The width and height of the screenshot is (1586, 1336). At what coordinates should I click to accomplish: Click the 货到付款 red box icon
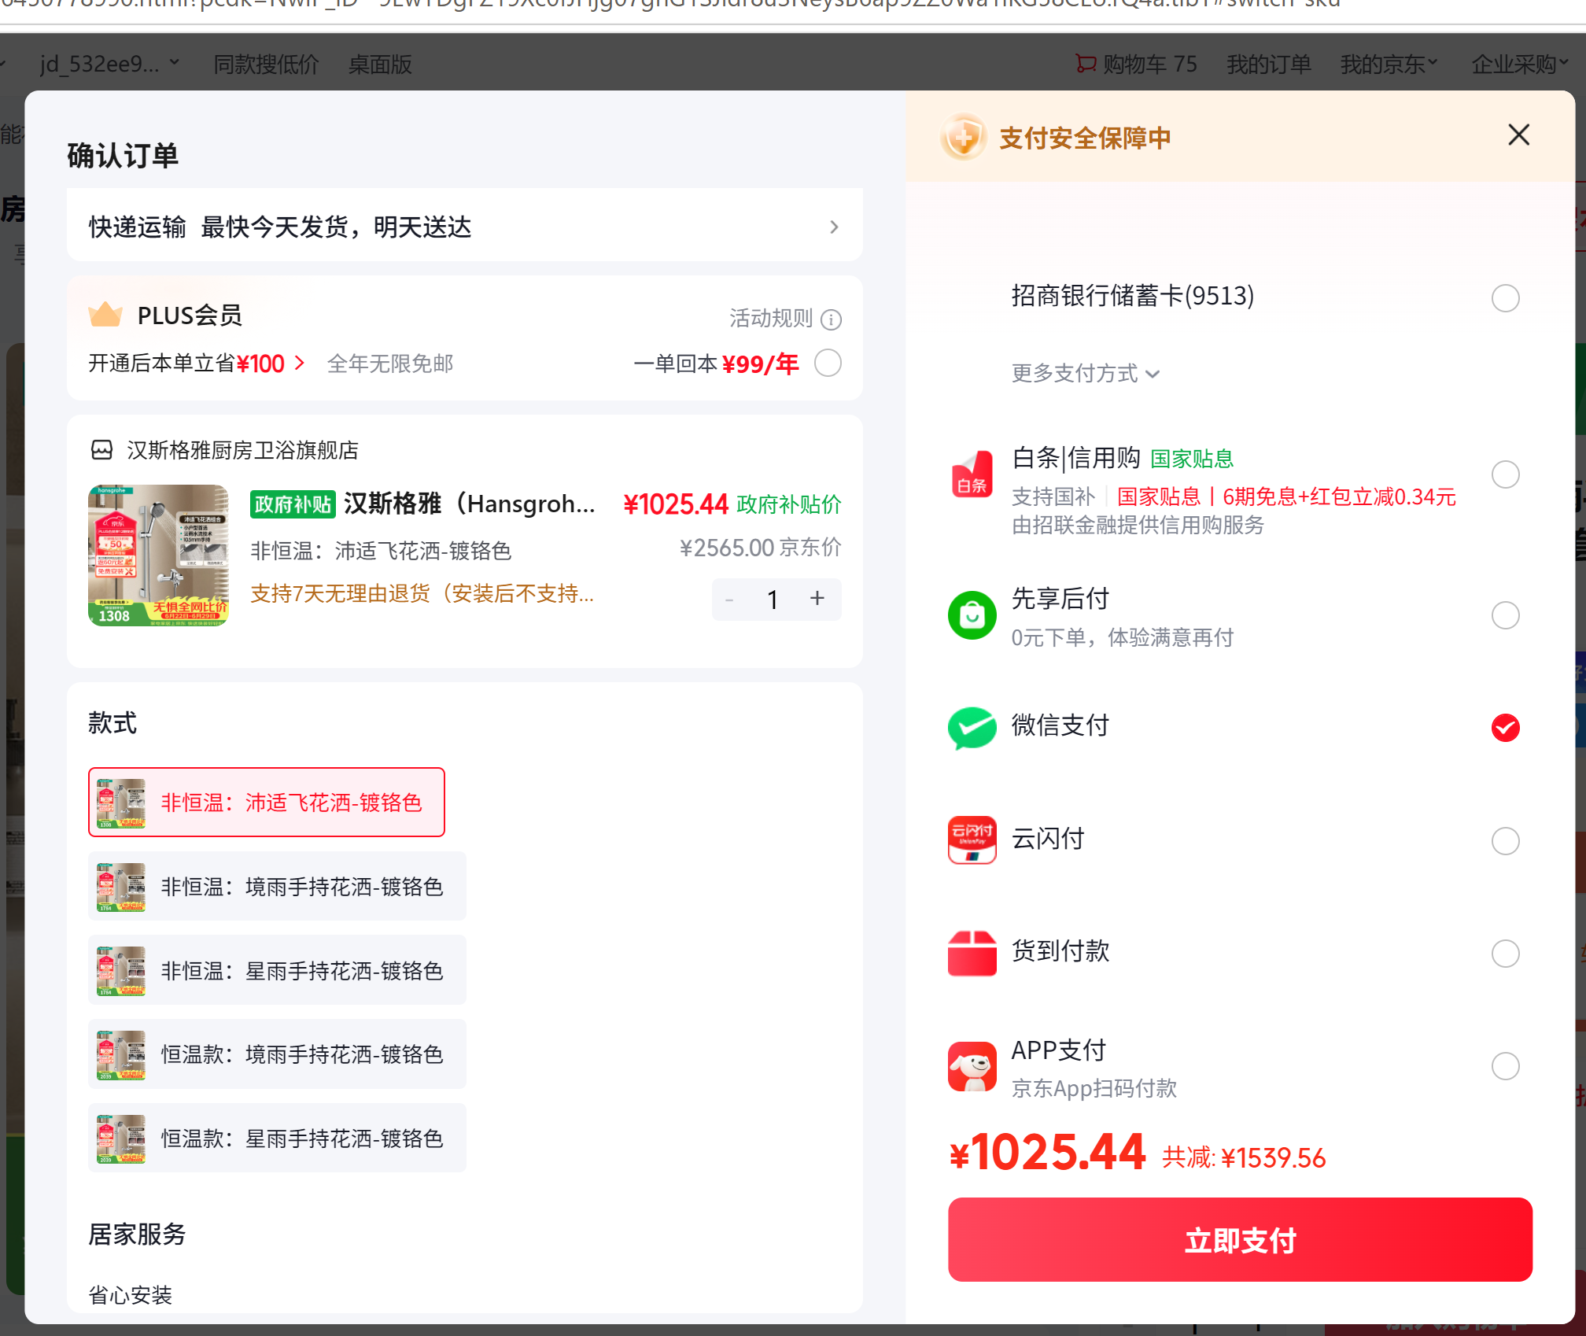pos(972,953)
